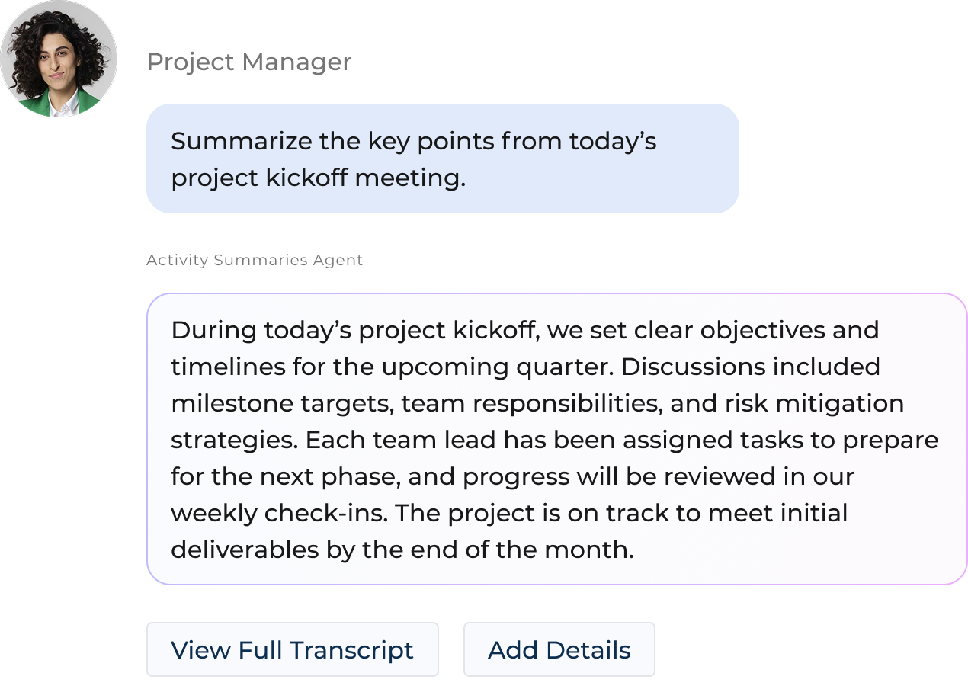Click the AI Assistant sender label

pyautogui.click(x=253, y=261)
